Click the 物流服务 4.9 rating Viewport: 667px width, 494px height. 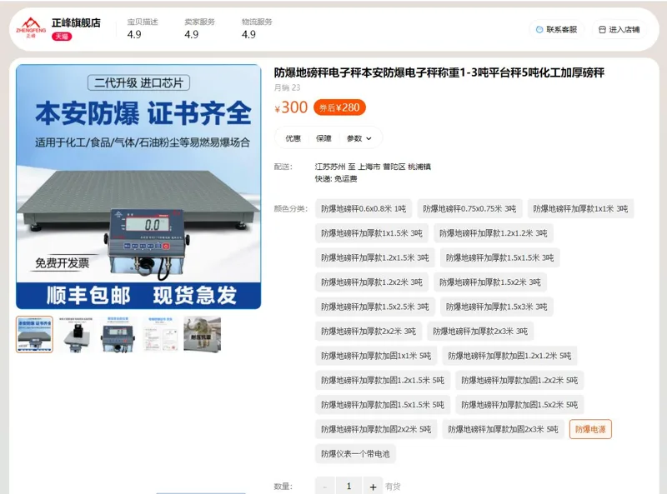(257, 28)
